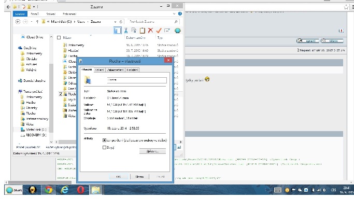Uncheck the checkbox of the selected Plocha row
The height and width of the screenshot is (199, 354).
tap(61, 94)
